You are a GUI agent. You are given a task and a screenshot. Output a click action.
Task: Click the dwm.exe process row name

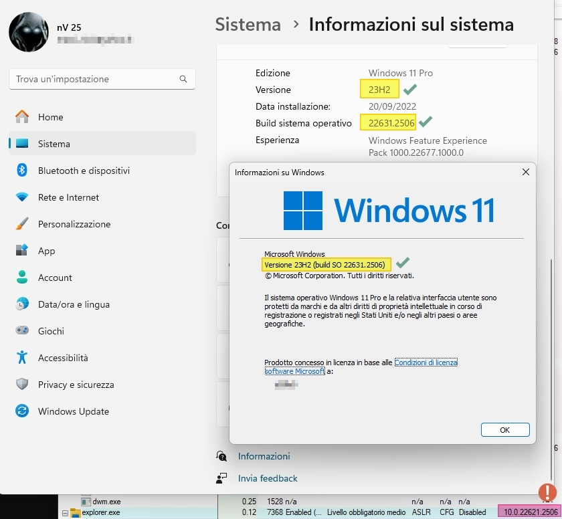[x=106, y=502]
